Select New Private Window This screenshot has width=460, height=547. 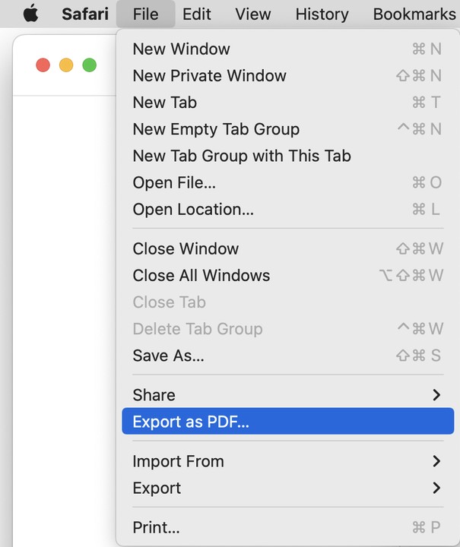[x=209, y=76]
